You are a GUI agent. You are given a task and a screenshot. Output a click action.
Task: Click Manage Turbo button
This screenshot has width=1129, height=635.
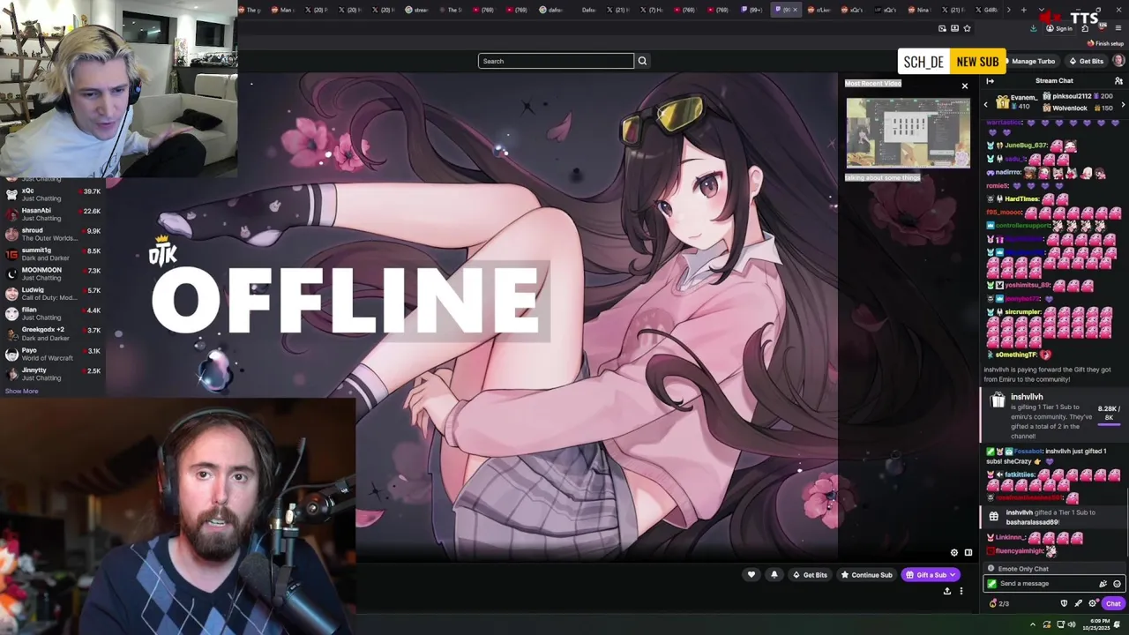point(1033,61)
